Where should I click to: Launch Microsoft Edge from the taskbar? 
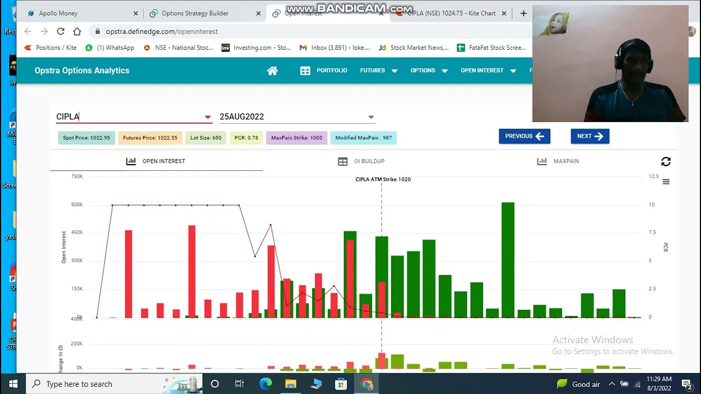[266, 384]
